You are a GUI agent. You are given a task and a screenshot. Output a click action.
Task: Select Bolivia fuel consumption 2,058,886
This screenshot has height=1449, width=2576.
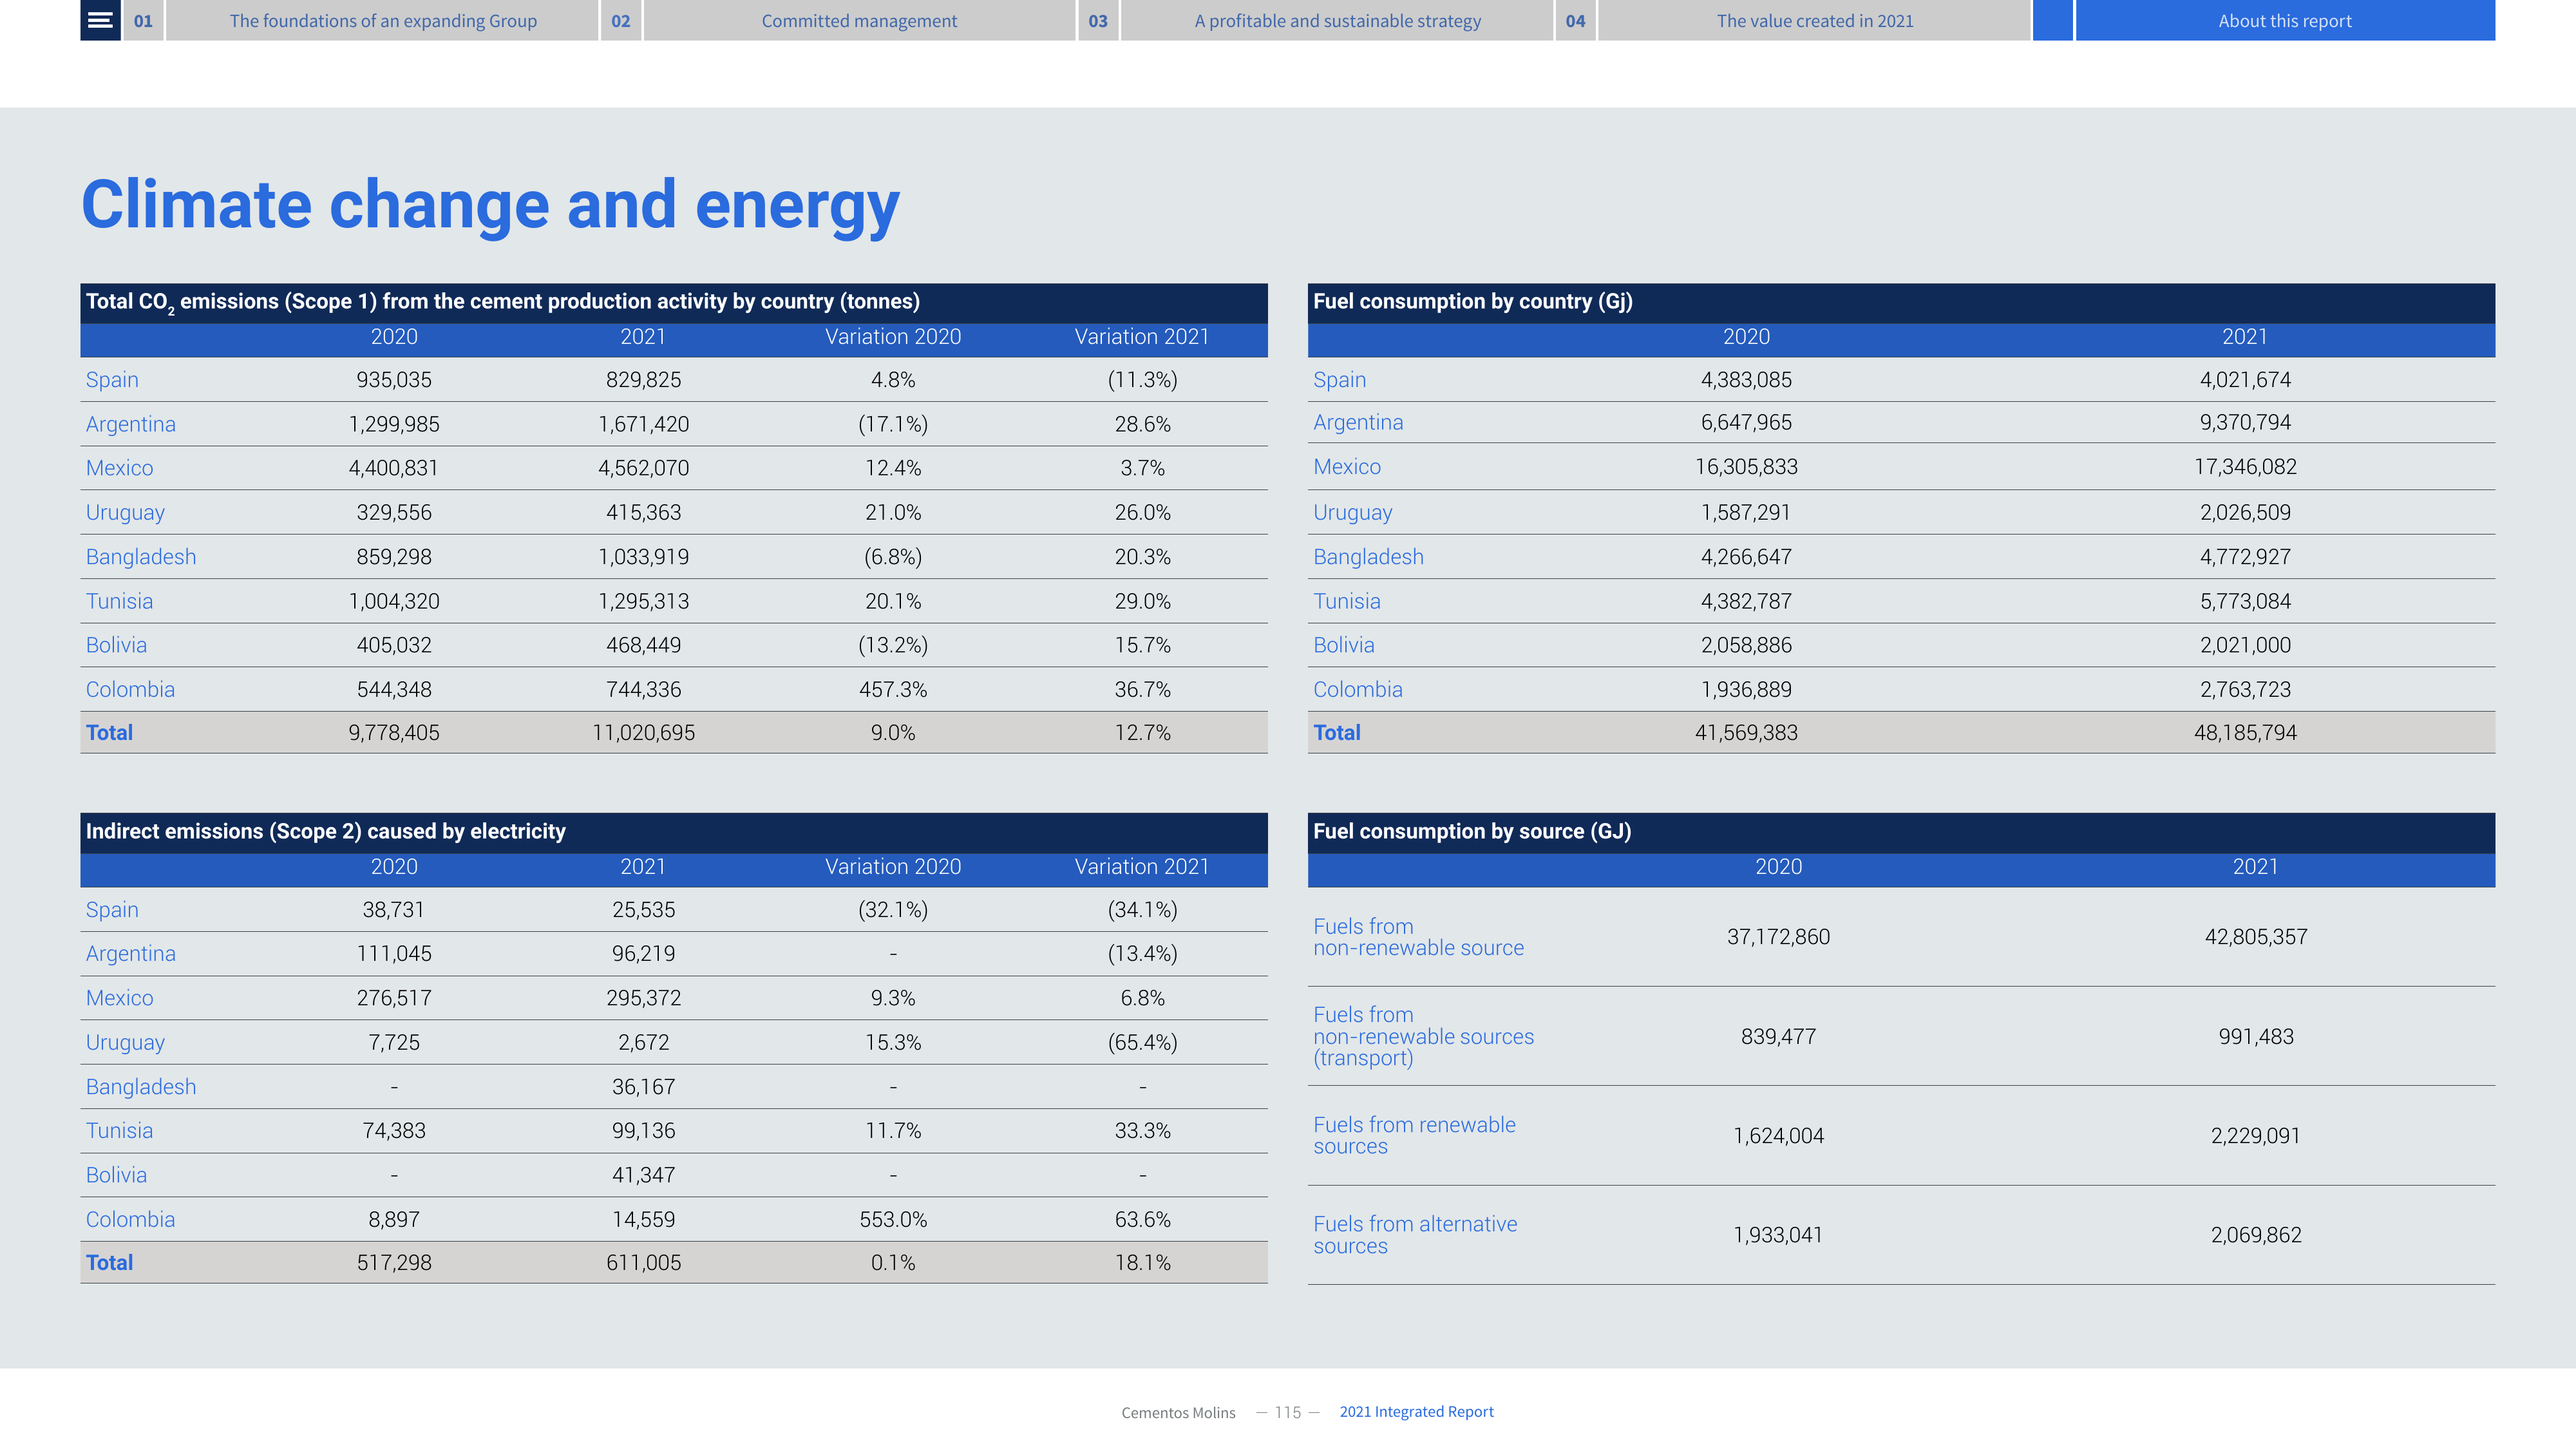coord(1746,645)
